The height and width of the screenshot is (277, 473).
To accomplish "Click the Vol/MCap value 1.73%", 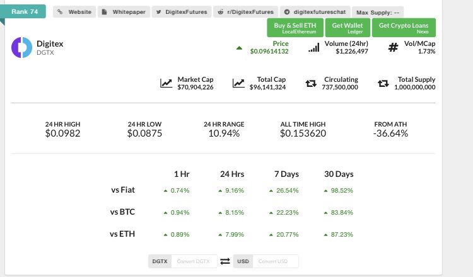I will pyautogui.click(x=426, y=51).
